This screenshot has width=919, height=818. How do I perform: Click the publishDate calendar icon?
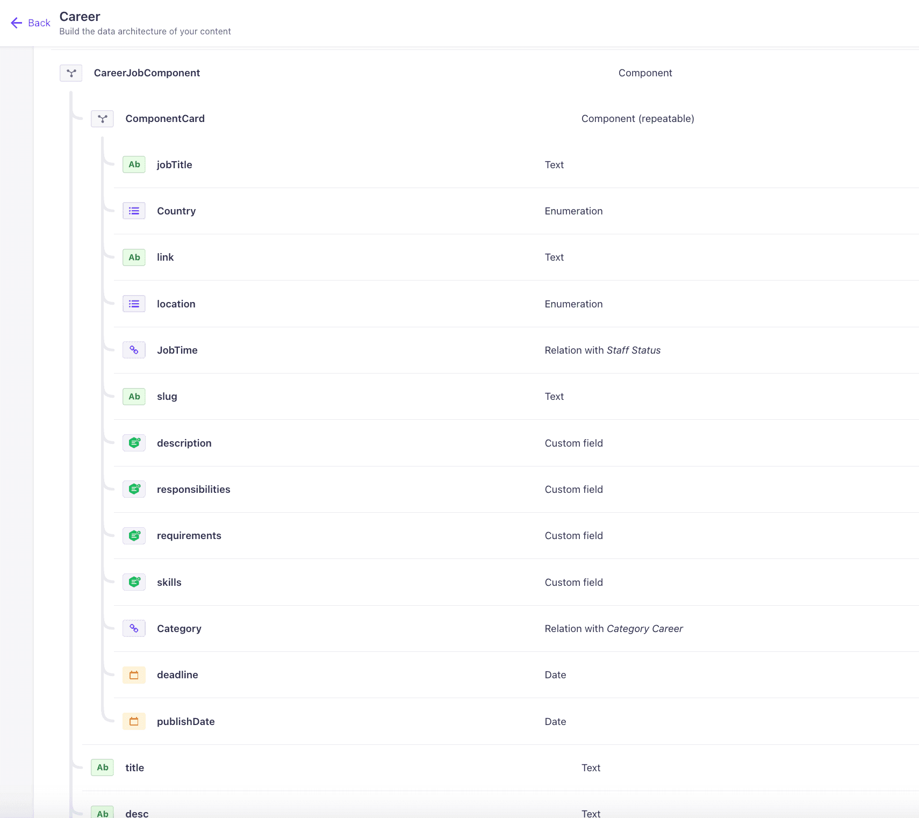[134, 722]
